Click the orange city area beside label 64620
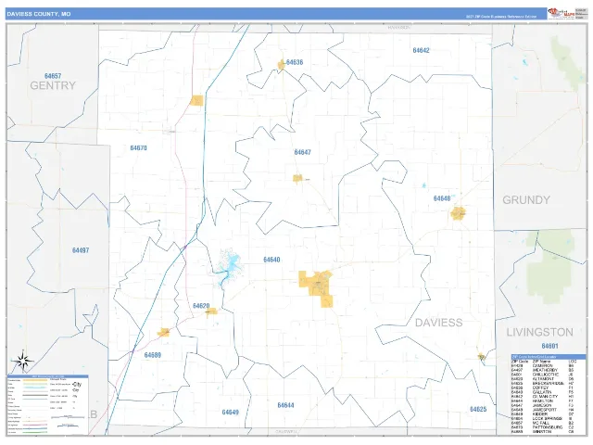 point(212,311)
